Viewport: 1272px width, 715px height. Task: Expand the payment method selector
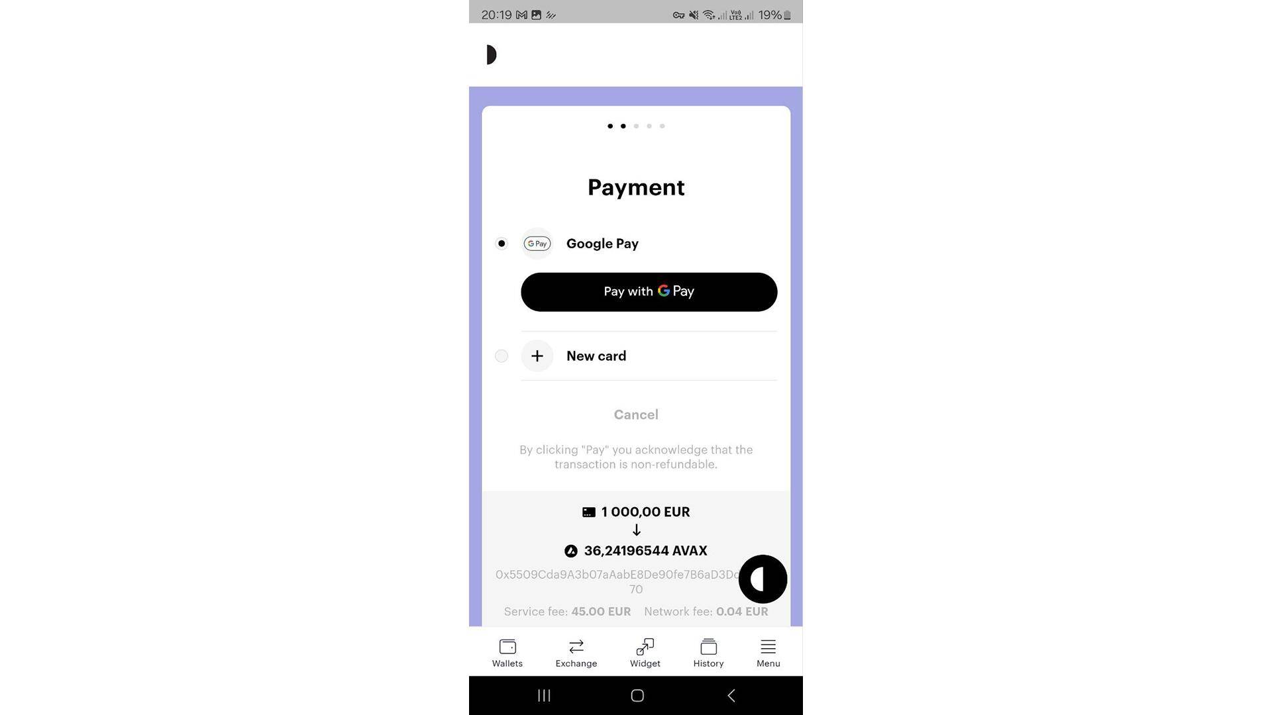click(502, 356)
